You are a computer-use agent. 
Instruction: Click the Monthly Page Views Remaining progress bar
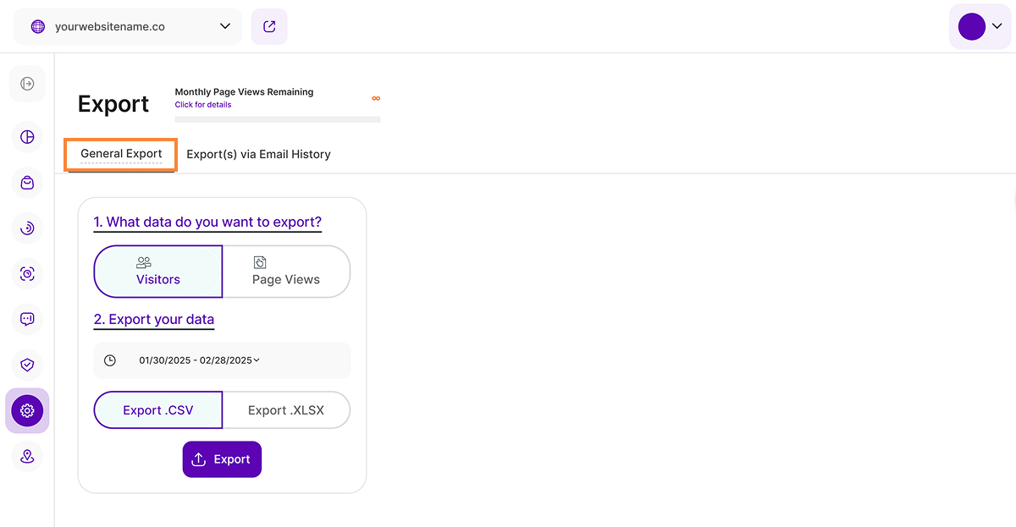(x=277, y=119)
